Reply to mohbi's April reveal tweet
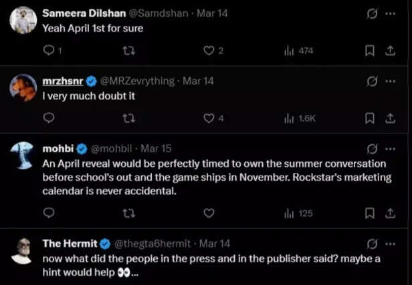Screen dimensions: 412x285 pyautogui.click(x=48, y=214)
